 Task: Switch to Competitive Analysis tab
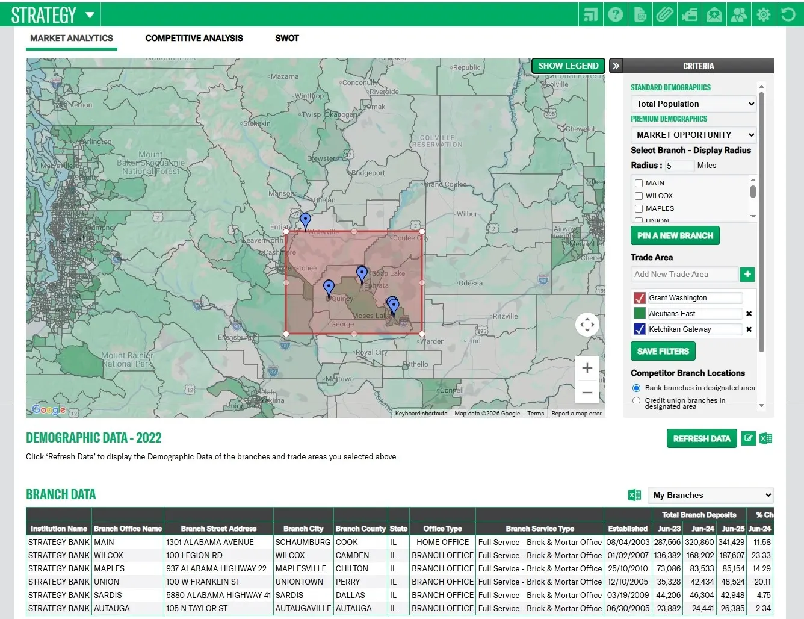click(x=194, y=38)
